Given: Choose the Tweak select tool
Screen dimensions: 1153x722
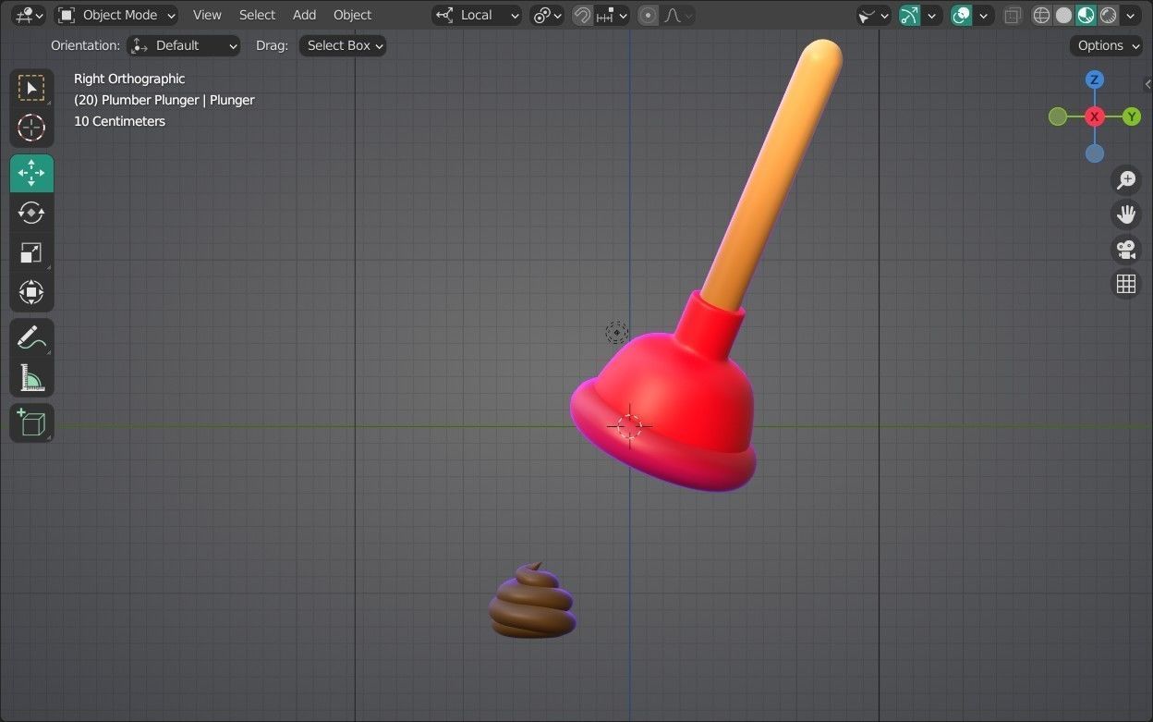Looking at the screenshot, I should click(x=31, y=88).
